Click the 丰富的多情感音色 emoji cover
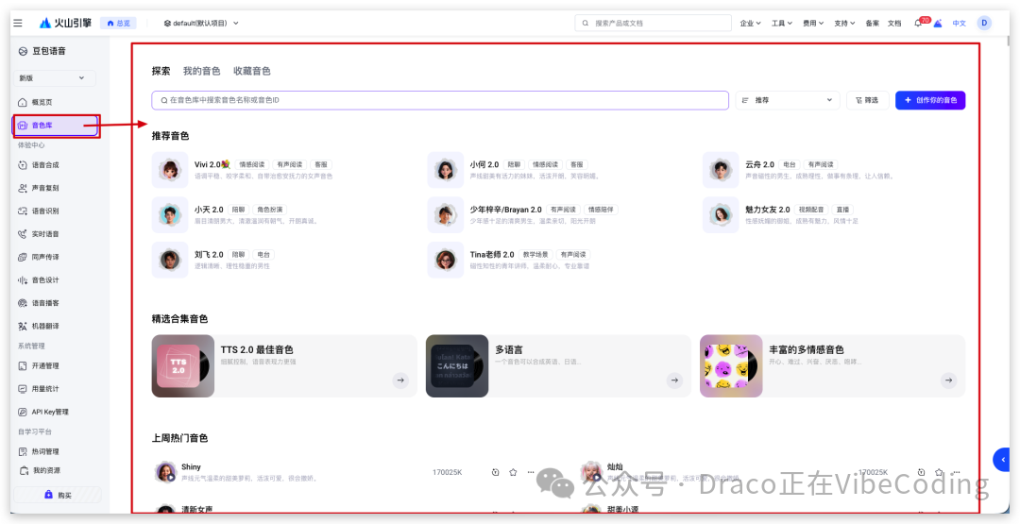The height and width of the screenshot is (524, 1020). (731, 366)
